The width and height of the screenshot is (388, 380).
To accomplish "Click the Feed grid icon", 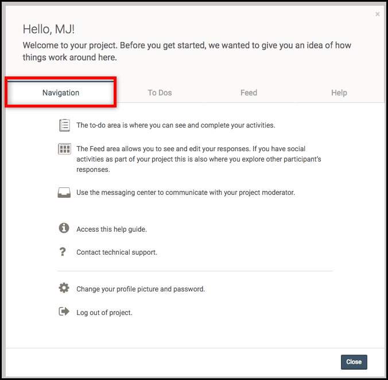I will tap(64, 149).
